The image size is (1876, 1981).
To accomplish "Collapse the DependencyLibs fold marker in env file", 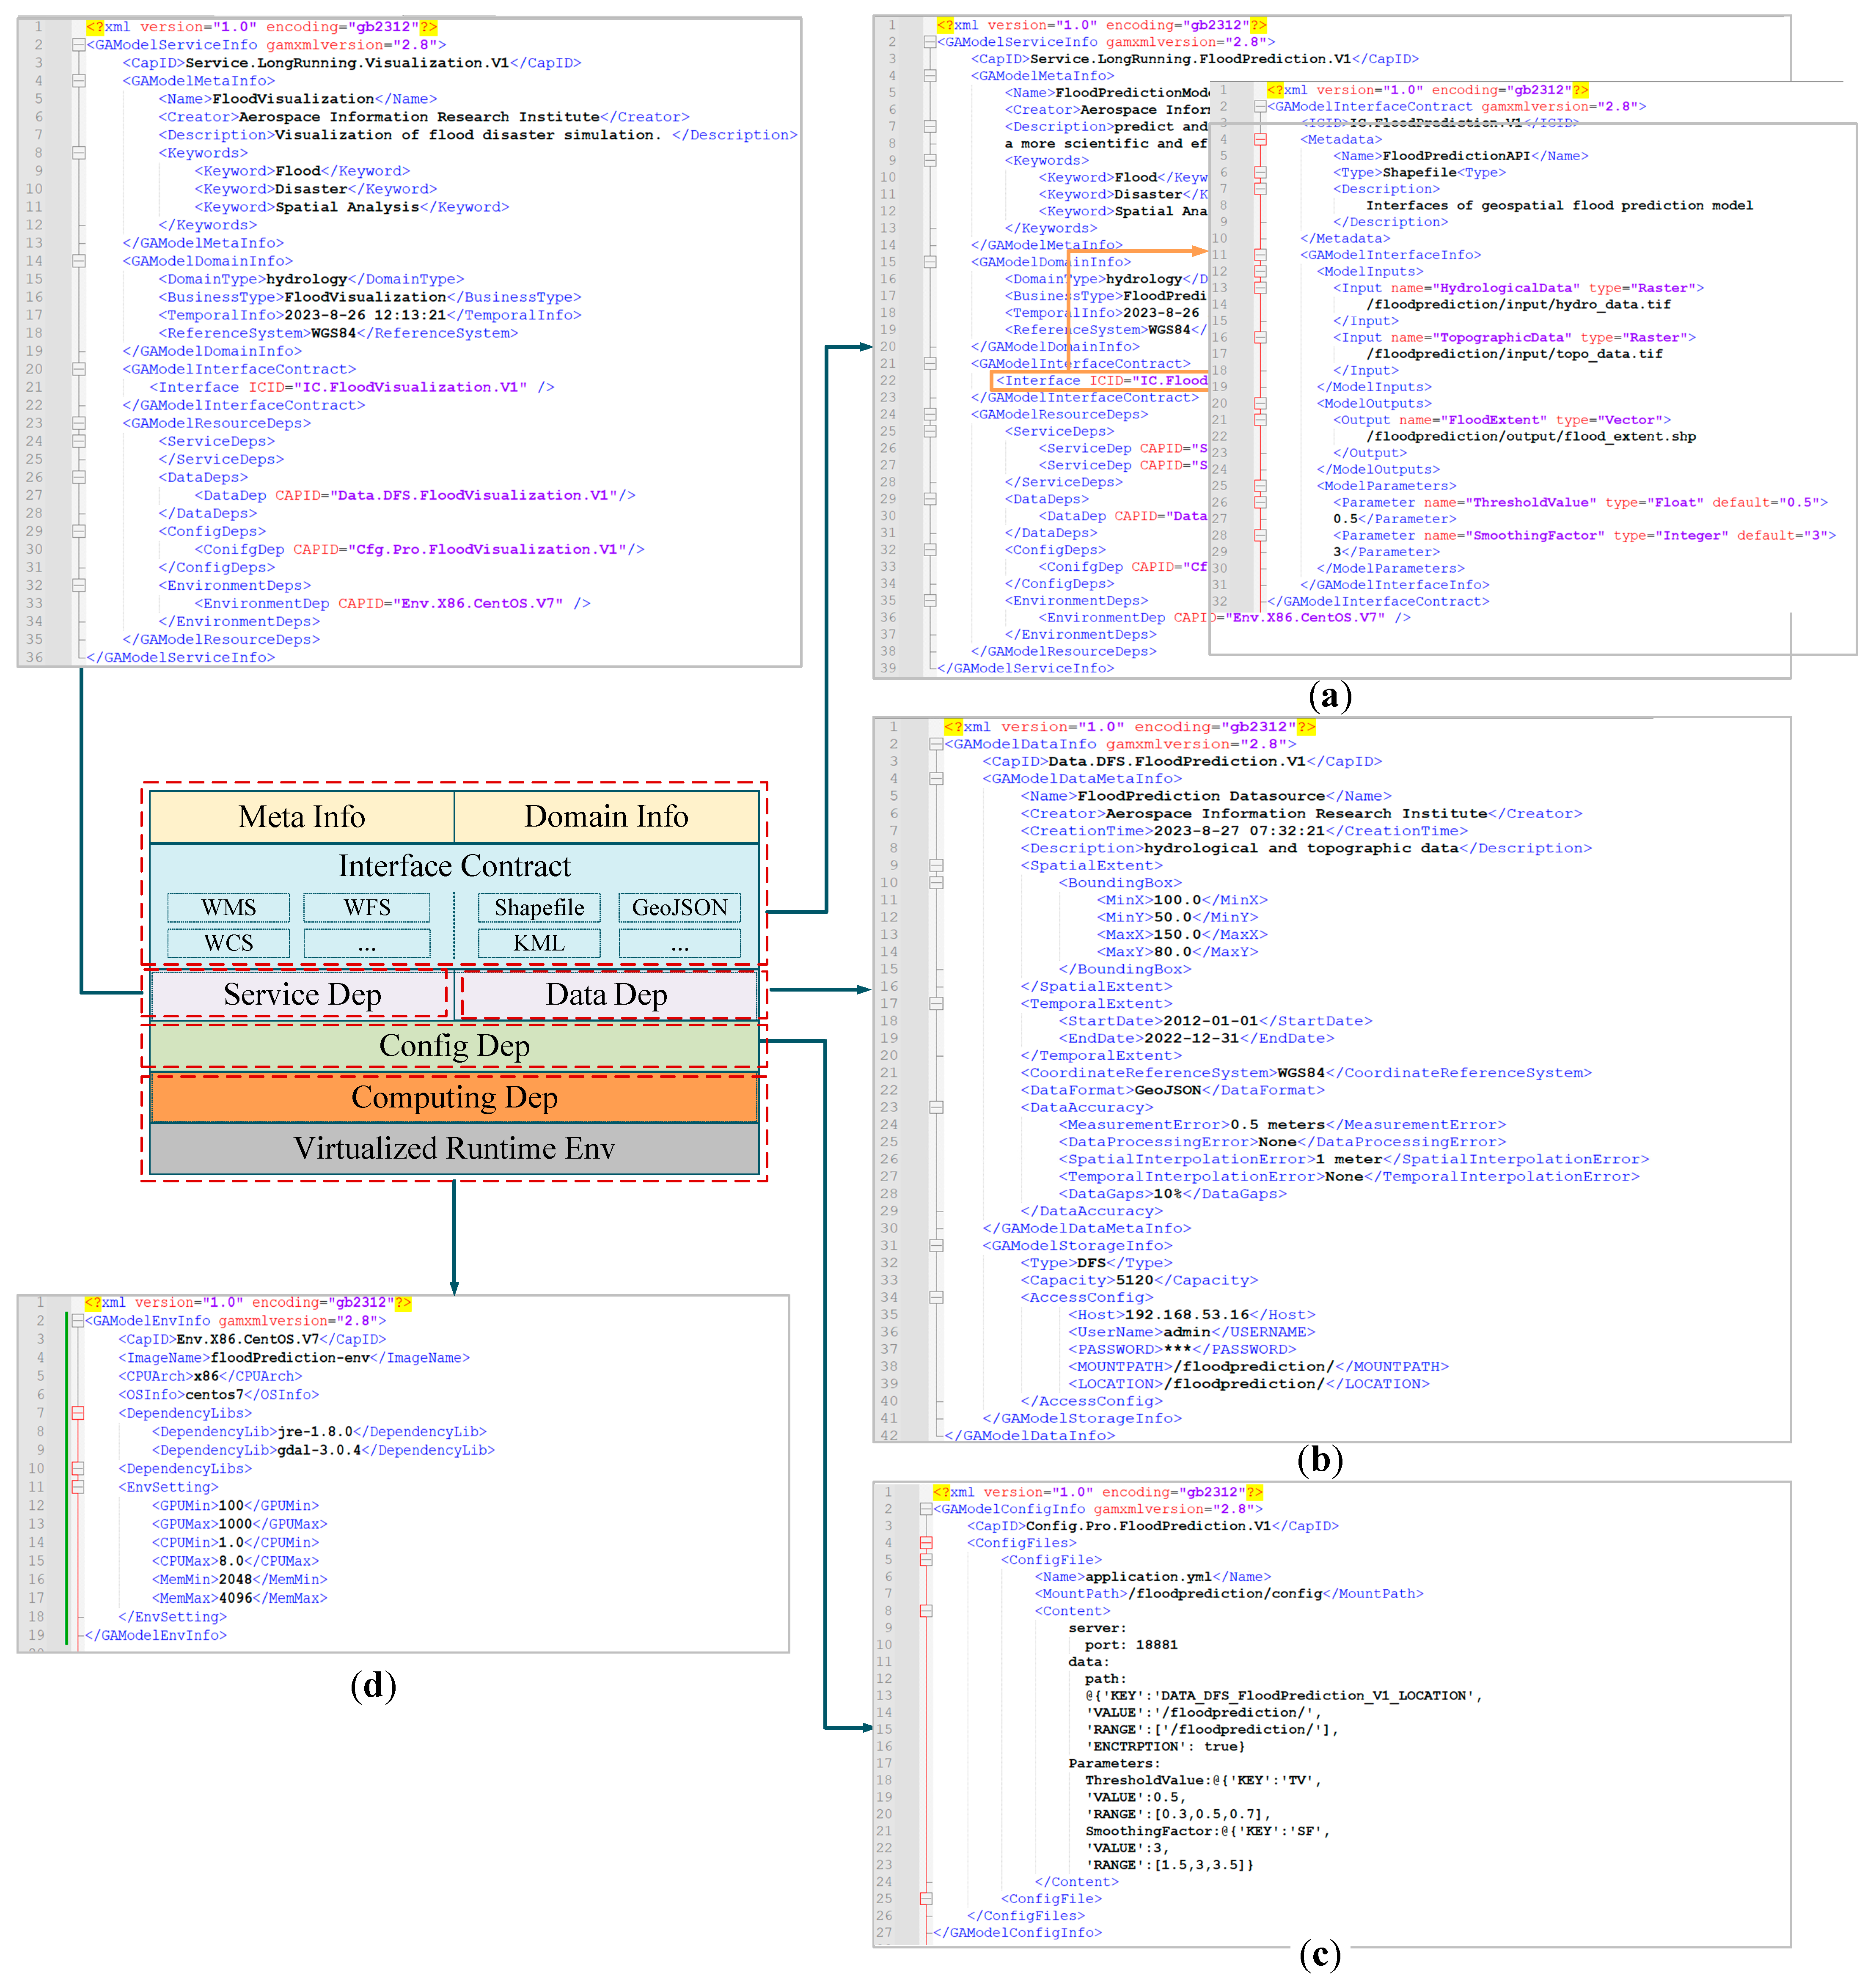I will click(78, 1413).
